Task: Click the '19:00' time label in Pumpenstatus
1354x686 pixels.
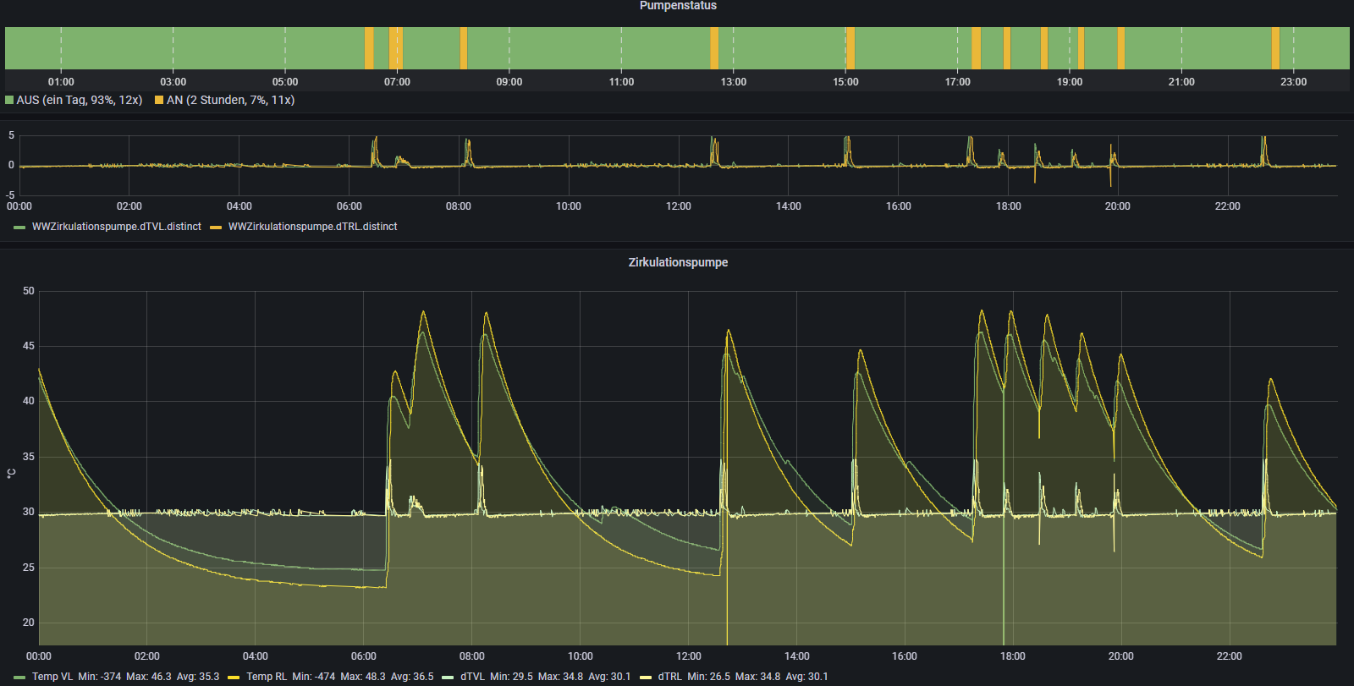Action: [x=1070, y=82]
